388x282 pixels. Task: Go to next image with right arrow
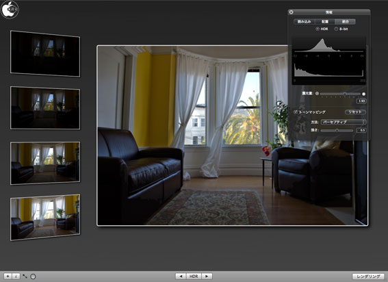pyautogui.click(x=207, y=277)
